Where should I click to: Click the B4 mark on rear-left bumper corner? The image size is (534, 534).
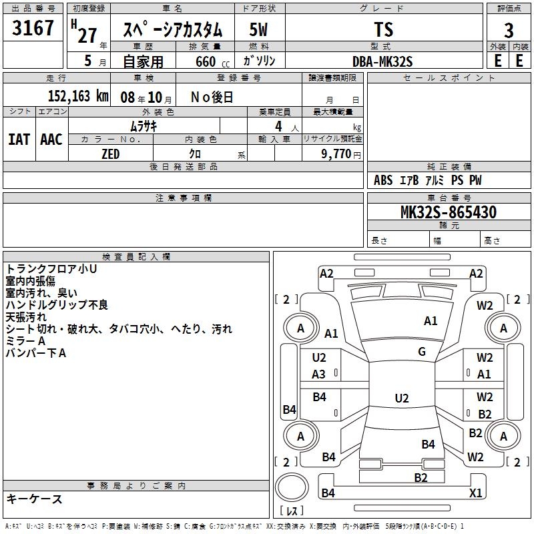click(328, 493)
